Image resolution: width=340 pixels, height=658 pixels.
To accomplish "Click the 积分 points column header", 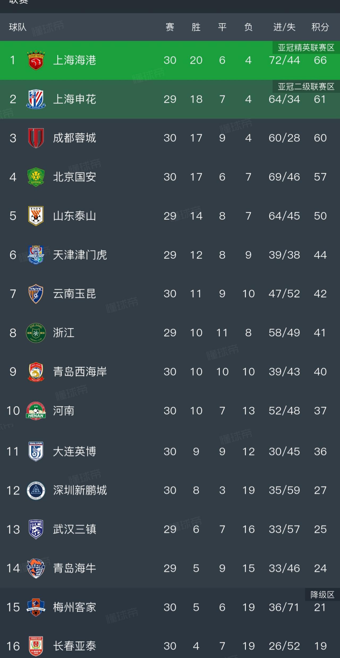I will pyautogui.click(x=320, y=27).
